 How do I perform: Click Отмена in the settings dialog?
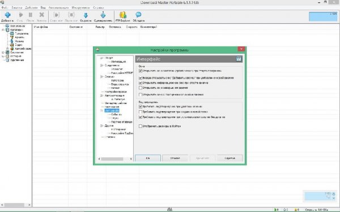pos(175,158)
